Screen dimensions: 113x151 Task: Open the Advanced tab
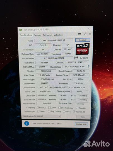[47, 35]
